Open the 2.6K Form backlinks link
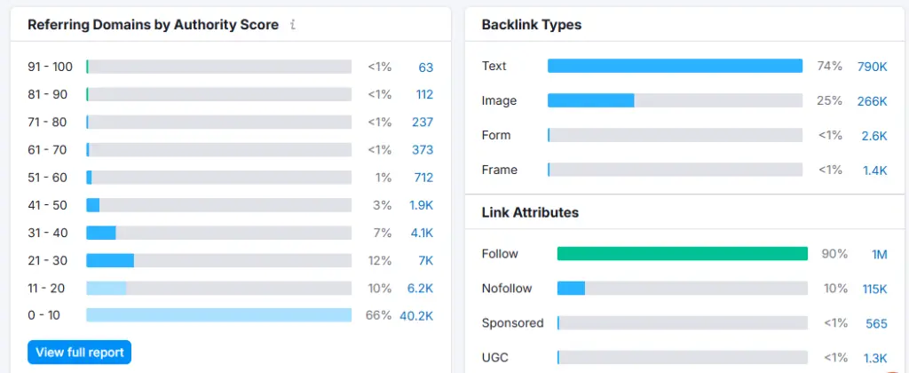Viewport: 909px width, 373px height. pyautogui.click(x=873, y=135)
